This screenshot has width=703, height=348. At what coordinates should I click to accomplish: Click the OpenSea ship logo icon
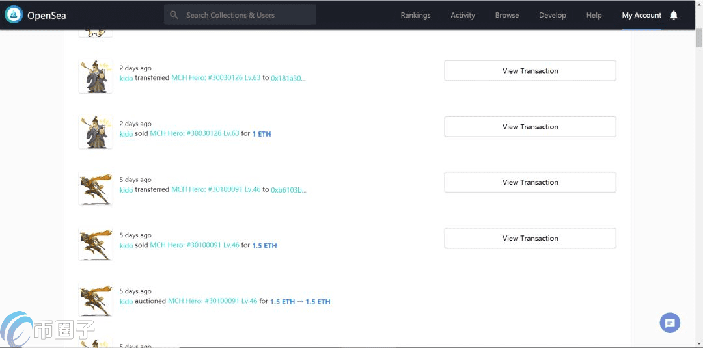(x=14, y=15)
